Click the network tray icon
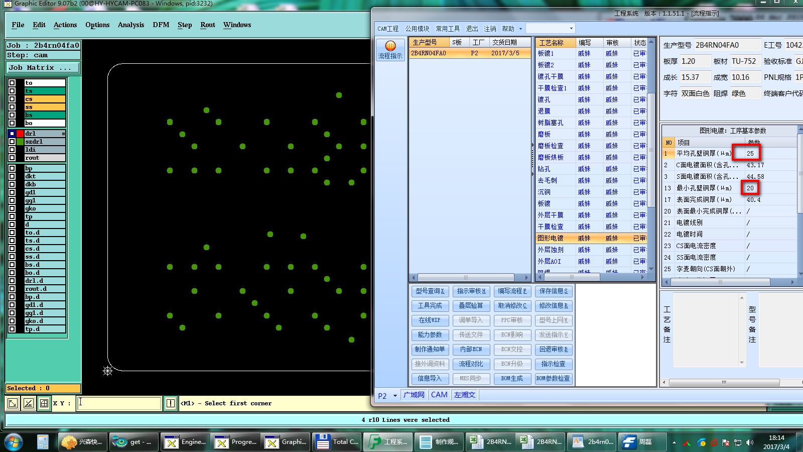The width and height of the screenshot is (803, 452). [738, 442]
